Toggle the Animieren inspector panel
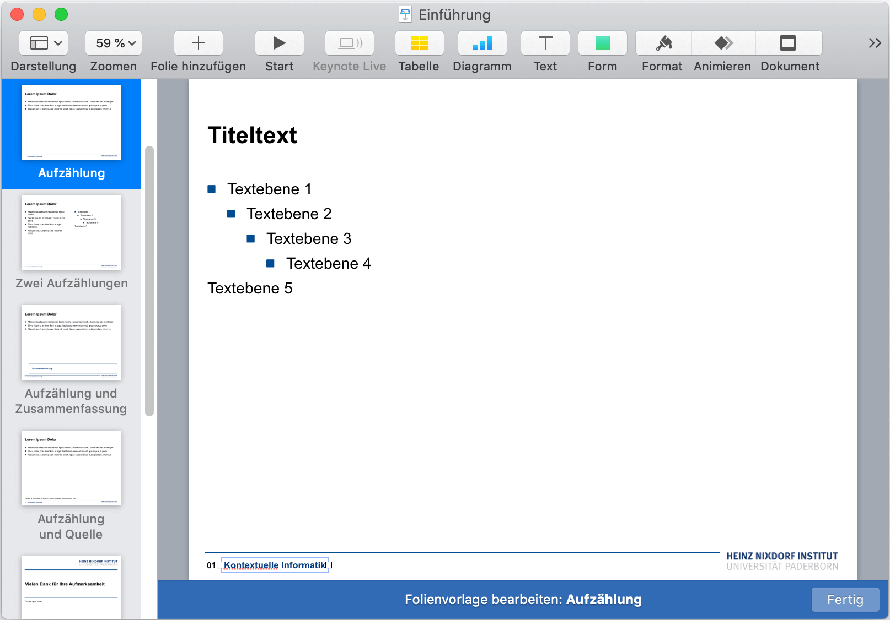This screenshot has height=620, width=890. click(x=723, y=43)
